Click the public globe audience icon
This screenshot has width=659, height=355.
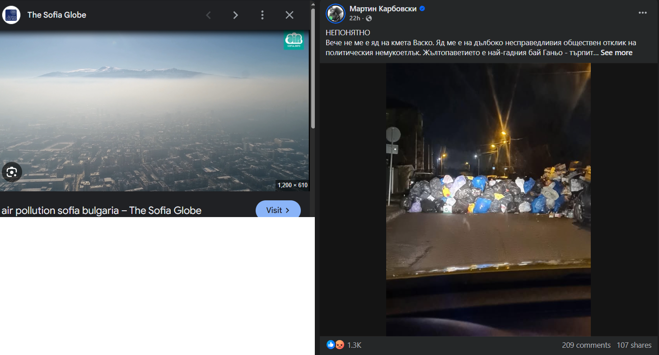(369, 18)
